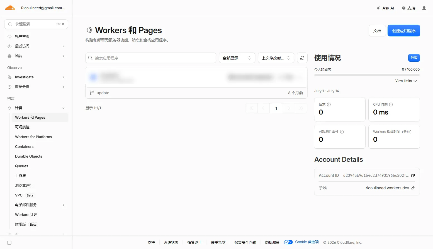Click ricouiineed.workers.dev subdomain text
The image size is (433, 249).
point(387,188)
